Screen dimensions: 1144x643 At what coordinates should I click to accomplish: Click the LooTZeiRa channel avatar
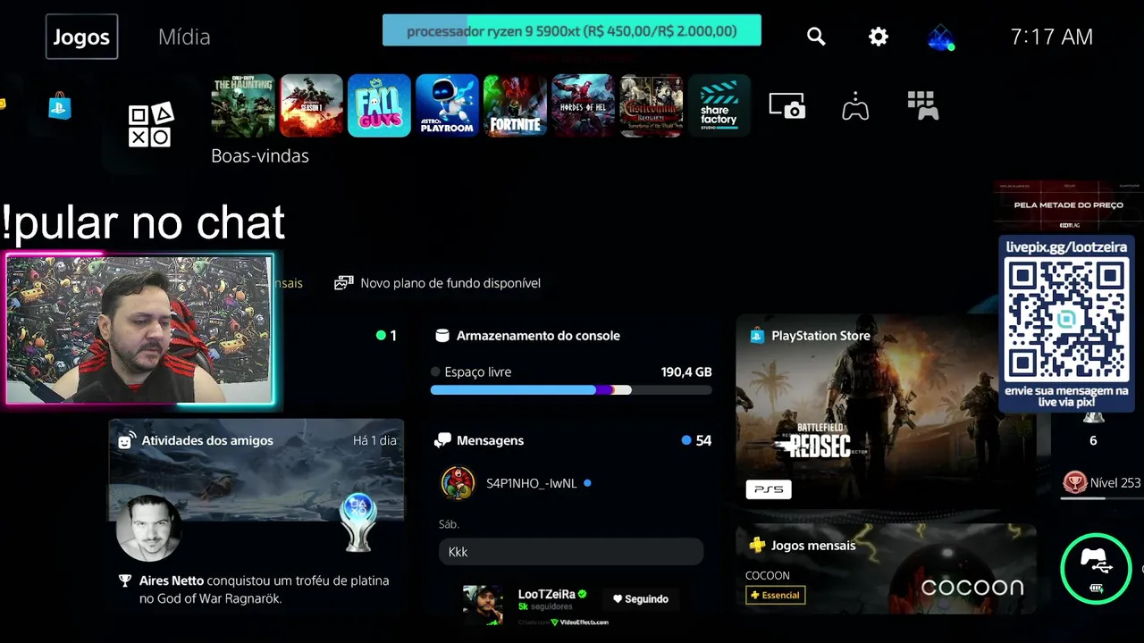pos(484,605)
